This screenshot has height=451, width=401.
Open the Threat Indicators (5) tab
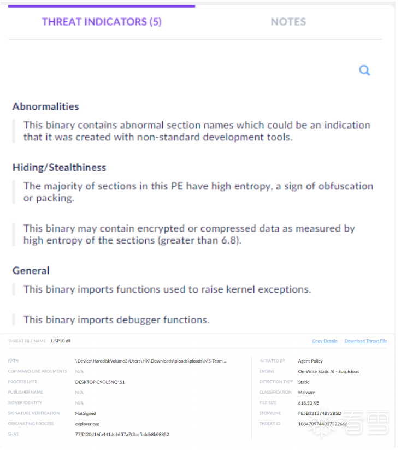102,22
